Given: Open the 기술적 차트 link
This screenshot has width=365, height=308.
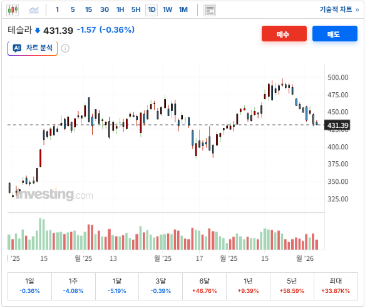Looking at the screenshot, I should [x=339, y=9].
